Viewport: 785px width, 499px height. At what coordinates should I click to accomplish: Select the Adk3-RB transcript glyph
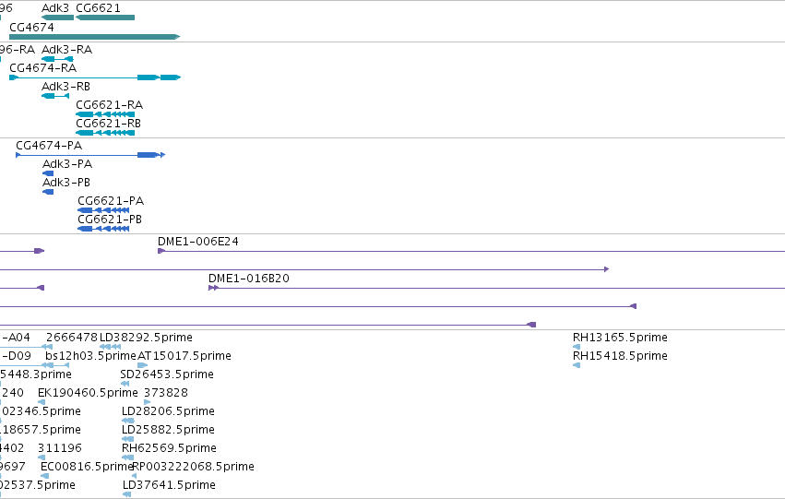(x=55, y=96)
